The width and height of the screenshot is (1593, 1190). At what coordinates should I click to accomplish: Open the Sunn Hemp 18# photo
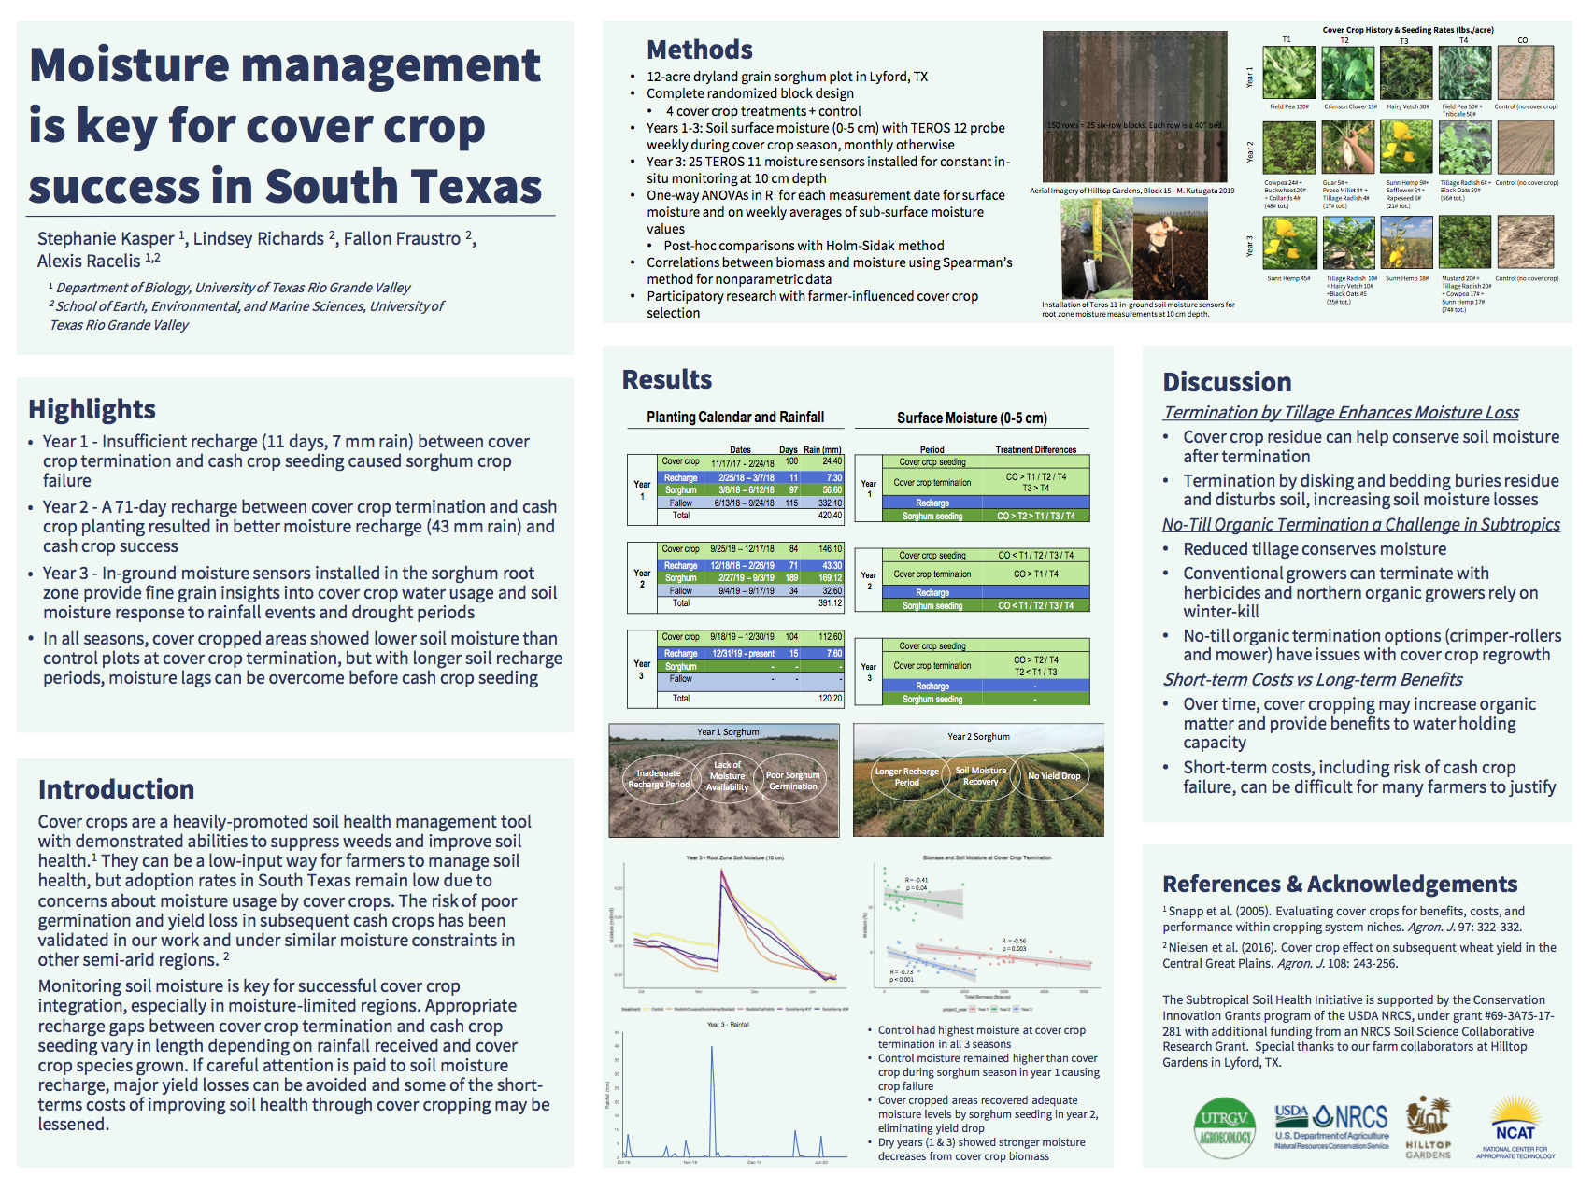(x=1406, y=243)
